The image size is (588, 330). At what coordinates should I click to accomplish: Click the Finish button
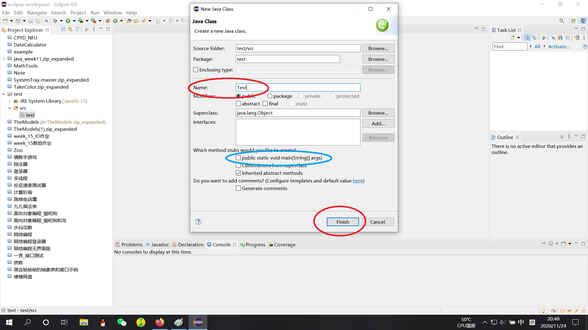[342, 222]
